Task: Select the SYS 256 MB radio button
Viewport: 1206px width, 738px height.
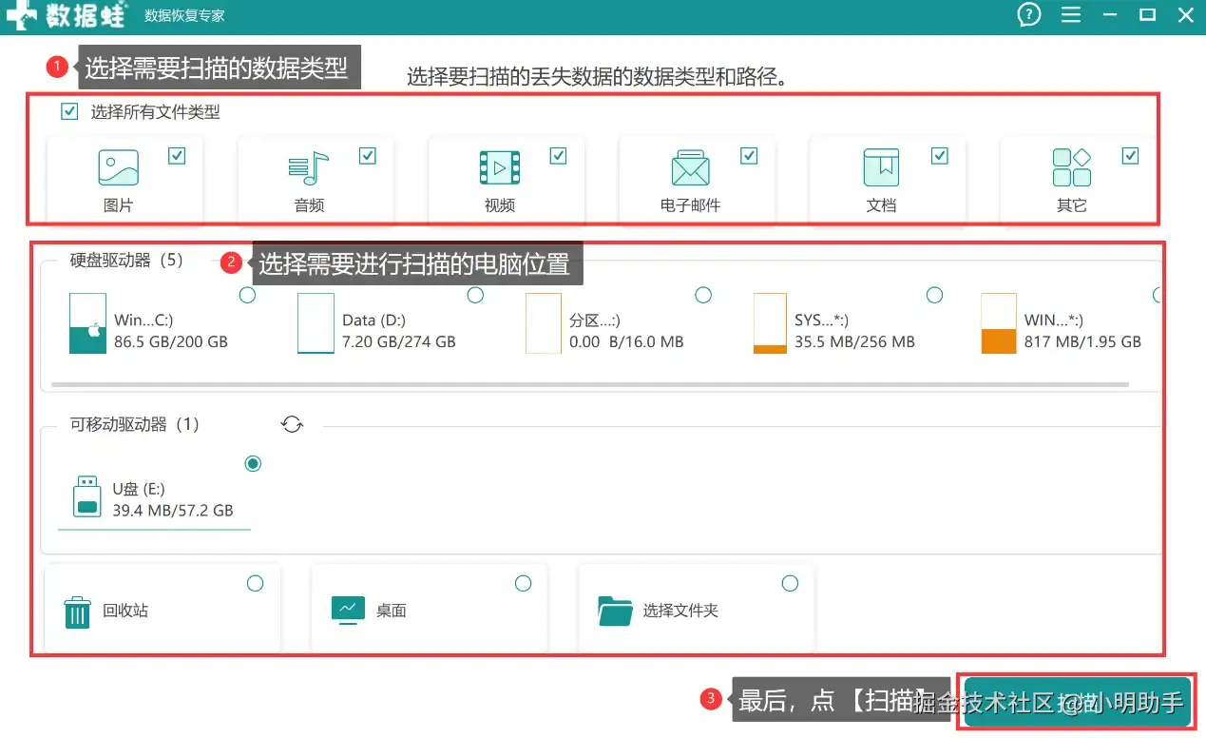Action: pos(934,296)
